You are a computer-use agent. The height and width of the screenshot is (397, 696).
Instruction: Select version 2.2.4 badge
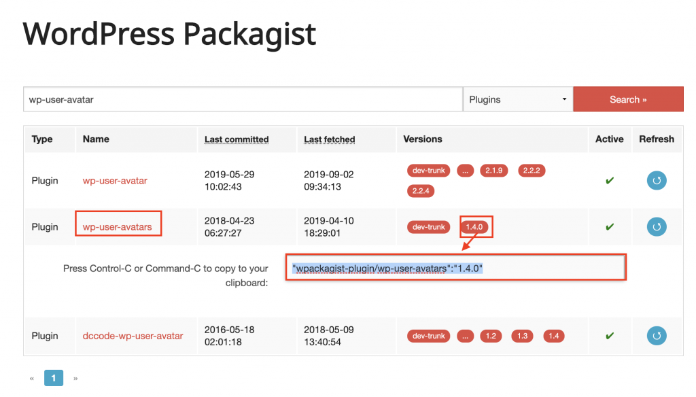[421, 191]
